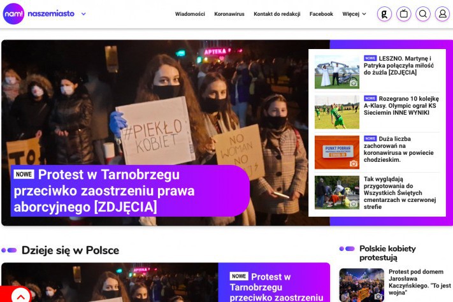
Task: Click the red scroll-up chevron button
Action: pyautogui.click(x=20, y=295)
